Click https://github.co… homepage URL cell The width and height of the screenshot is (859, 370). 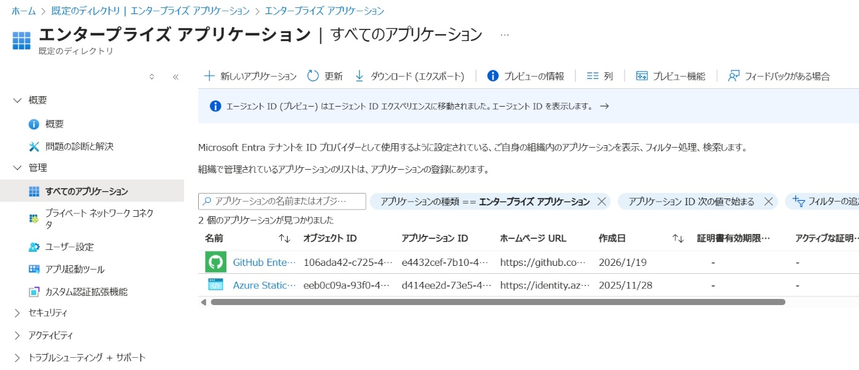[543, 262]
